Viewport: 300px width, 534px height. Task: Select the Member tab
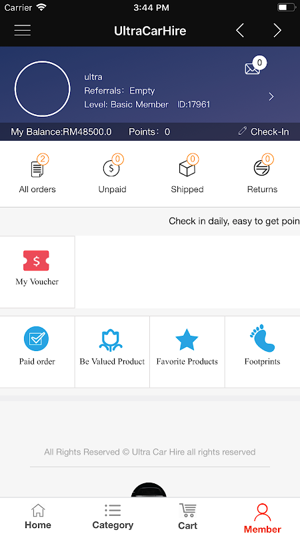pos(262,518)
